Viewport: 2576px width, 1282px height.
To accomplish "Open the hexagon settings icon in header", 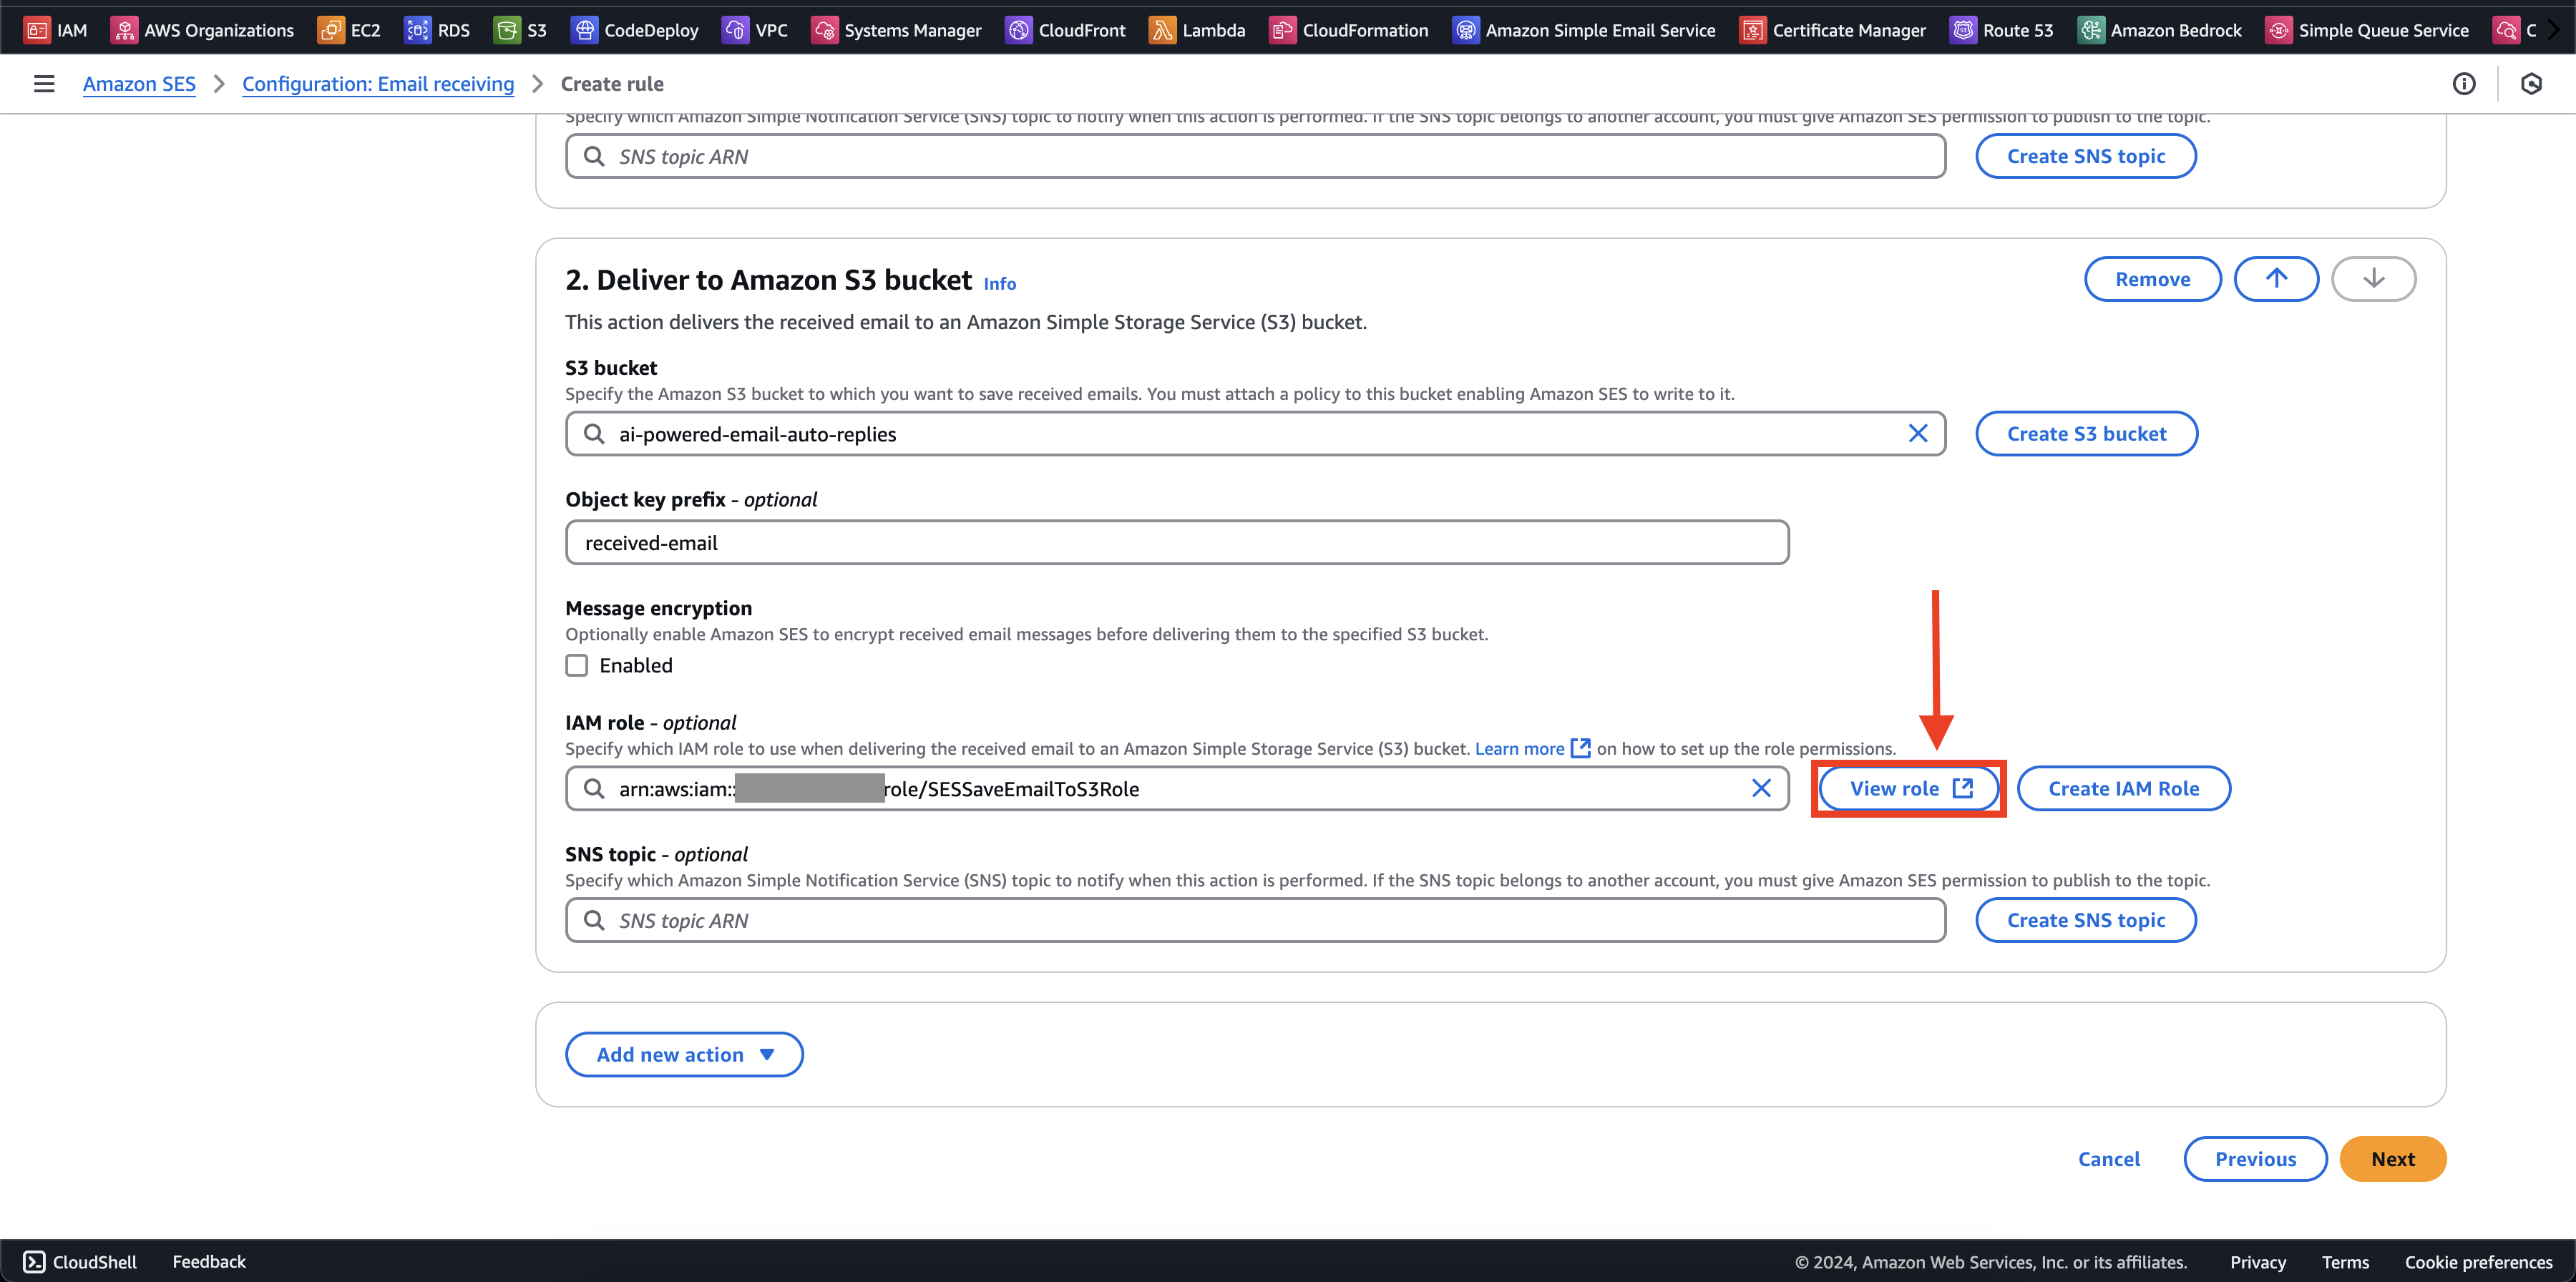I will pos(2531,84).
